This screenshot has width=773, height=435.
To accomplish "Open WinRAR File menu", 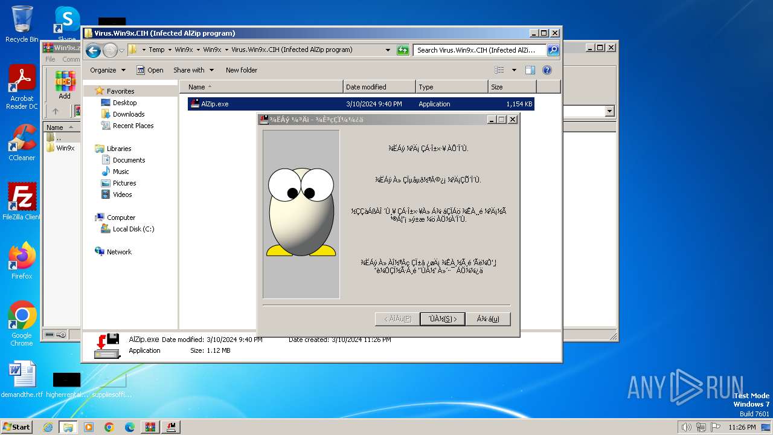I will [50, 59].
